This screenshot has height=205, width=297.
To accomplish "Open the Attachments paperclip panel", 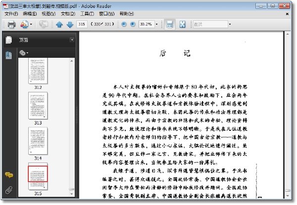I will [9, 190].
